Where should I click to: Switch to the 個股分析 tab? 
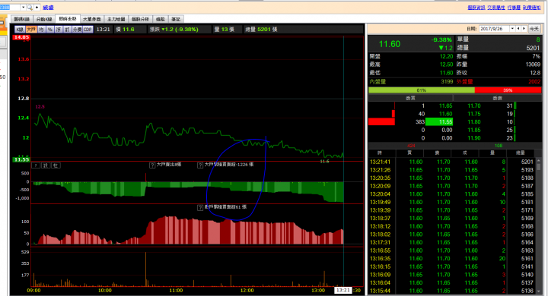(x=140, y=19)
